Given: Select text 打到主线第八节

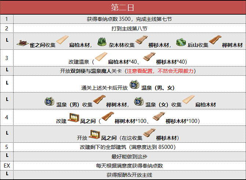Looking at the screenshot, I should coord(129,29).
